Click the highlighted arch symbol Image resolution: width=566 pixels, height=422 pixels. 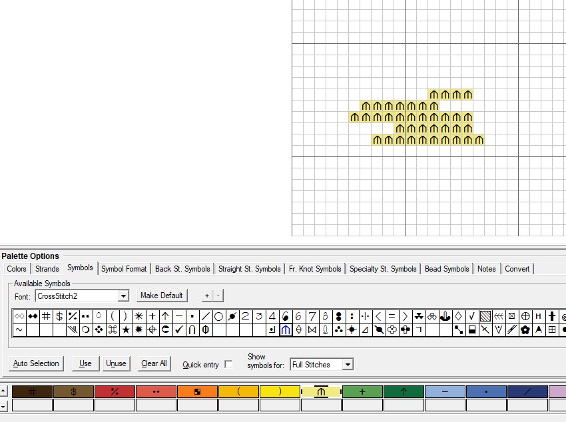286,329
